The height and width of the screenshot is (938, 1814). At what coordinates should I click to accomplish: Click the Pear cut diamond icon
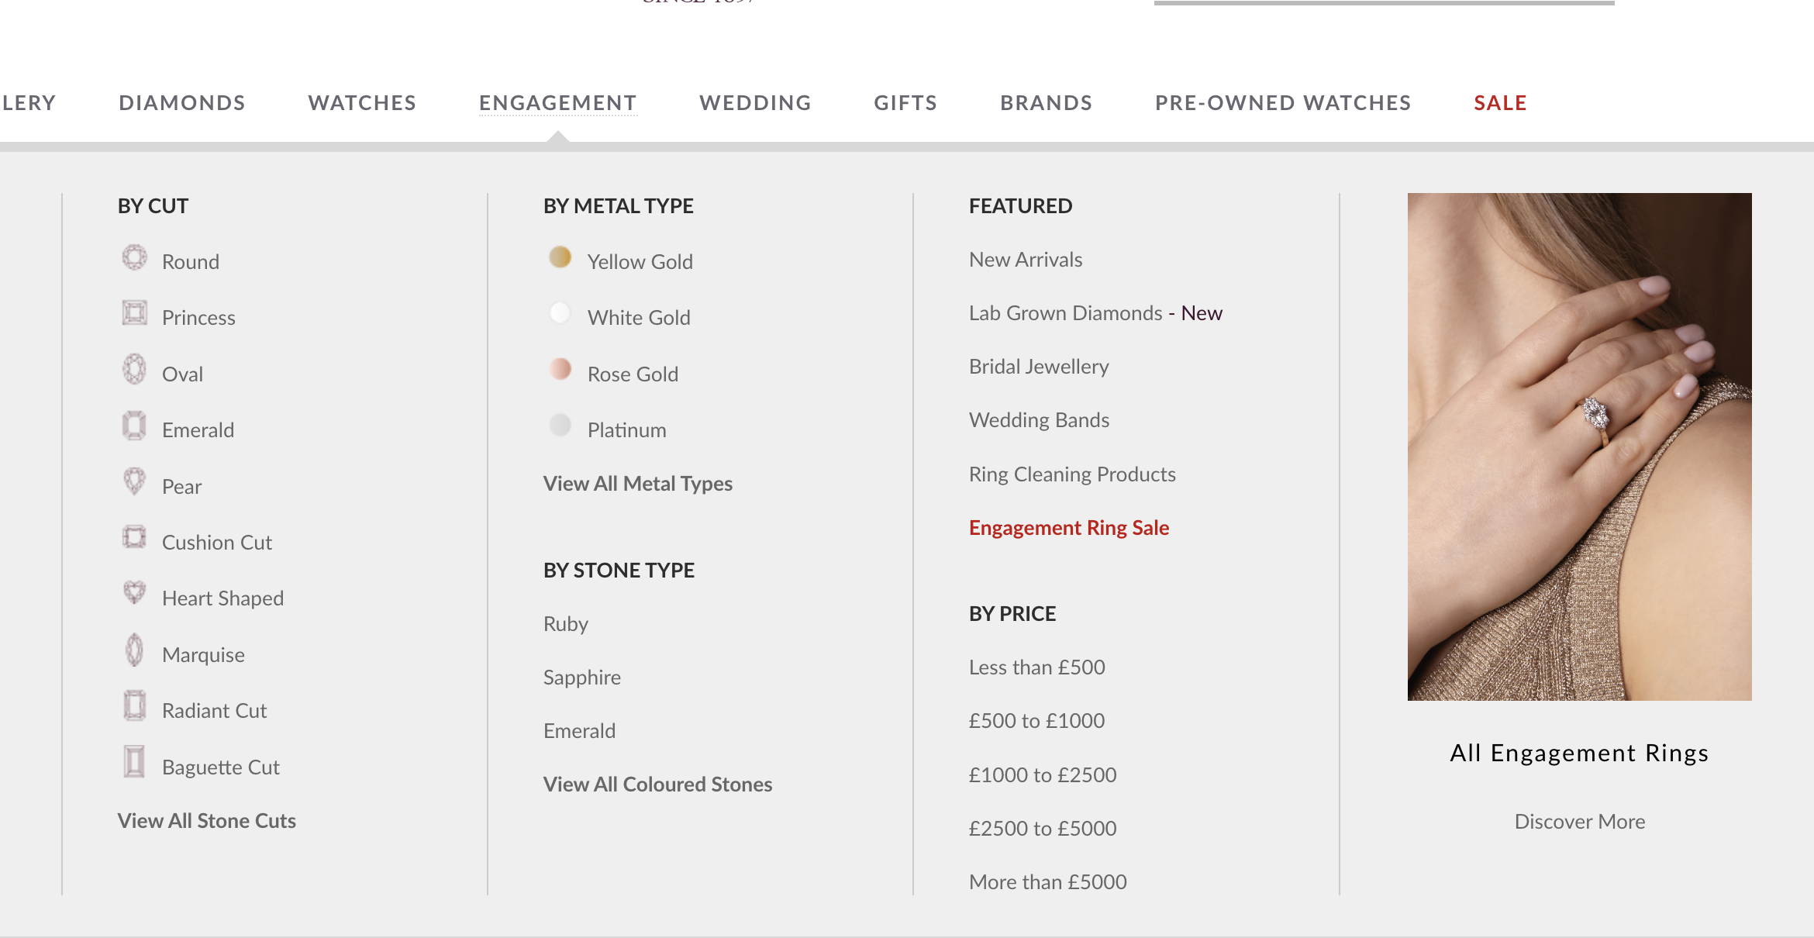[134, 481]
